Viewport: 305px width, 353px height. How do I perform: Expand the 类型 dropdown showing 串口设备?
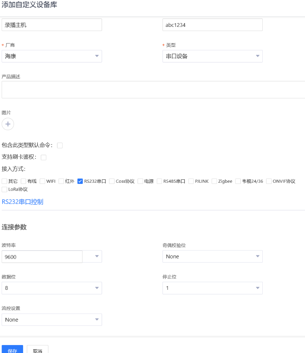212,56
